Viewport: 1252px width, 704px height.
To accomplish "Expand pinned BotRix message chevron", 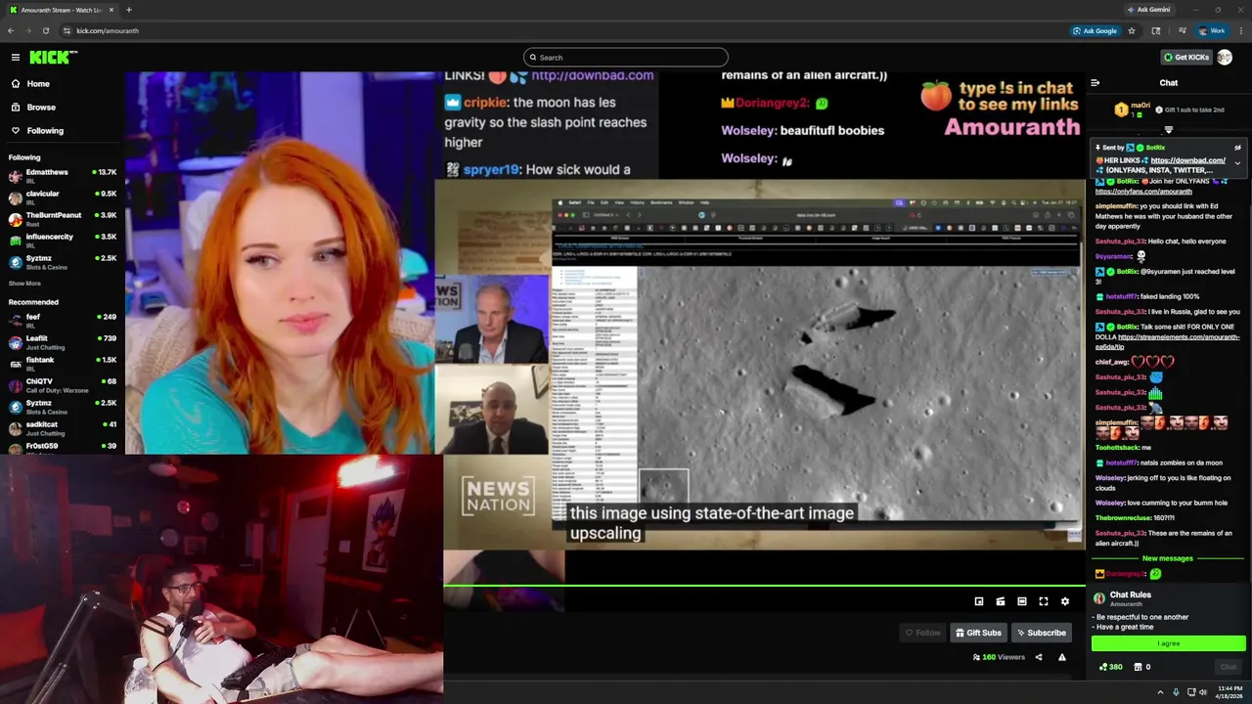I will pos(1237,163).
